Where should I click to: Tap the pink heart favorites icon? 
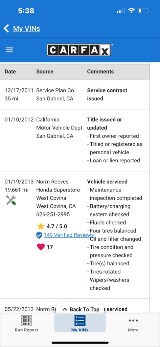point(41,247)
